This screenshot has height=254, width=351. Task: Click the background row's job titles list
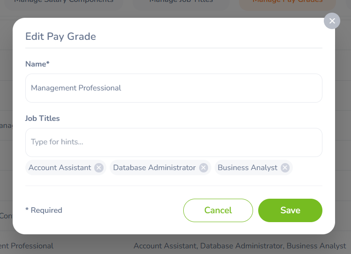[240, 246]
